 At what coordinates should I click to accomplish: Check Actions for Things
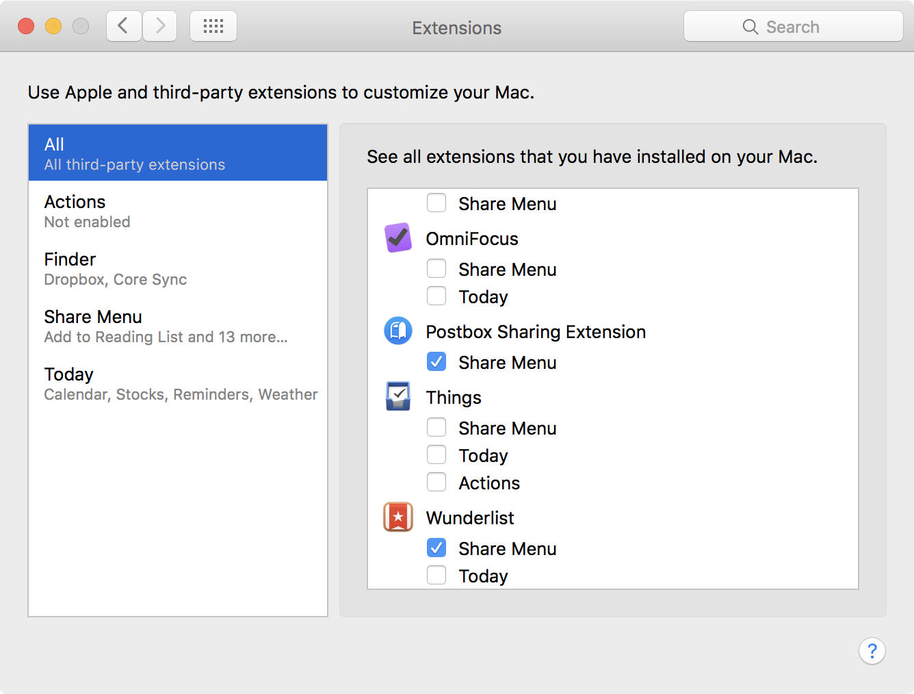pyautogui.click(x=436, y=482)
